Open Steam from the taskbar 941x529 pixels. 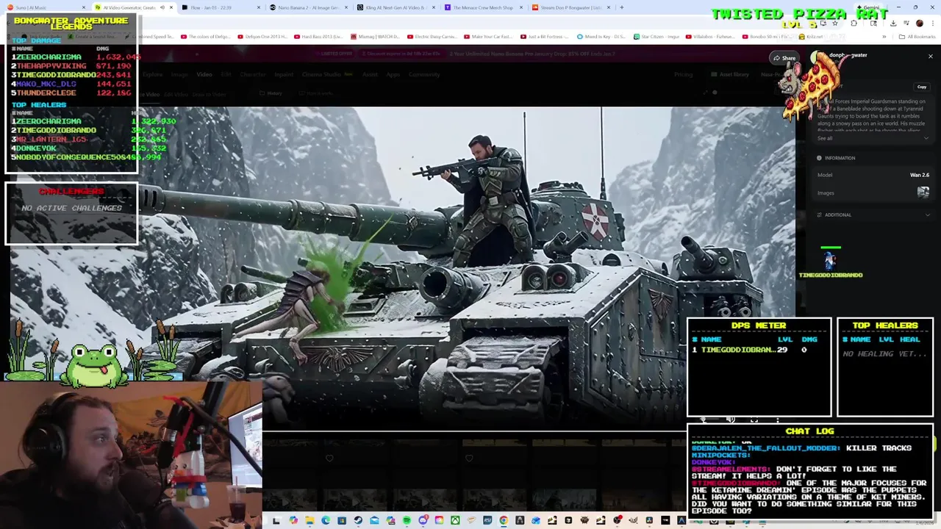358,520
